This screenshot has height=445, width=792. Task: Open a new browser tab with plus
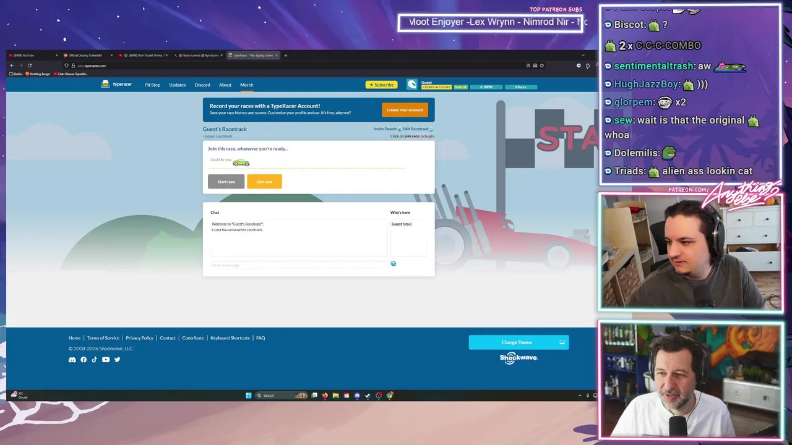[285, 56]
